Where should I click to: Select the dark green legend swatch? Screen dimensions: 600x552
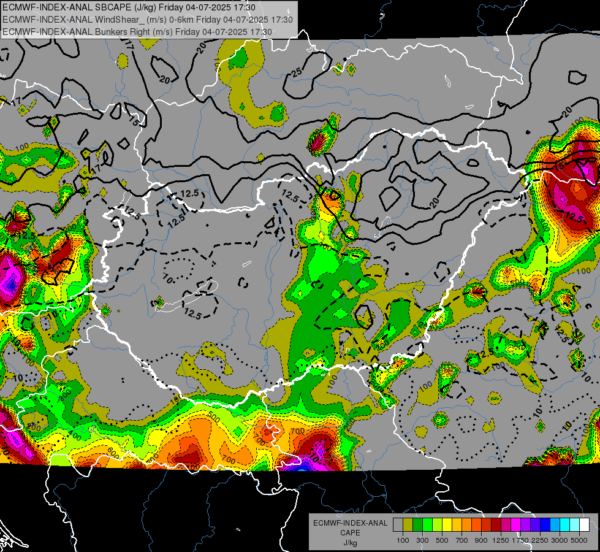417,525
